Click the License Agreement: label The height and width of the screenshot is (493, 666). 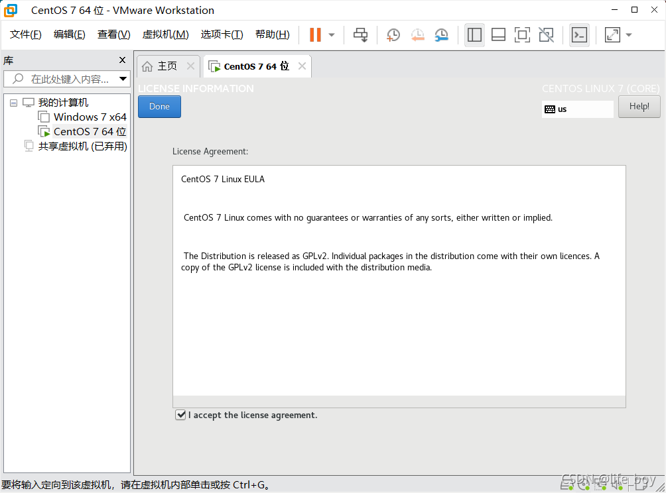[210, 152]
